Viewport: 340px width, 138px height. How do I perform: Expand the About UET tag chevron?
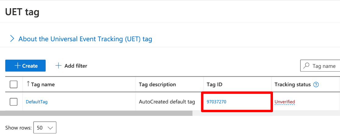12,39
